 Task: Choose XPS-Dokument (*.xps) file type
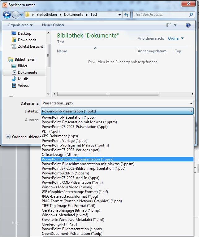117,136
